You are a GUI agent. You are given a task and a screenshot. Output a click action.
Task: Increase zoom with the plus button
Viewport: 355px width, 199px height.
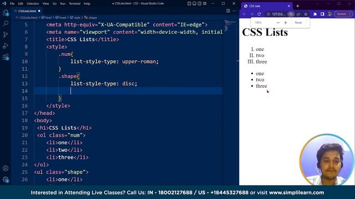286,23
